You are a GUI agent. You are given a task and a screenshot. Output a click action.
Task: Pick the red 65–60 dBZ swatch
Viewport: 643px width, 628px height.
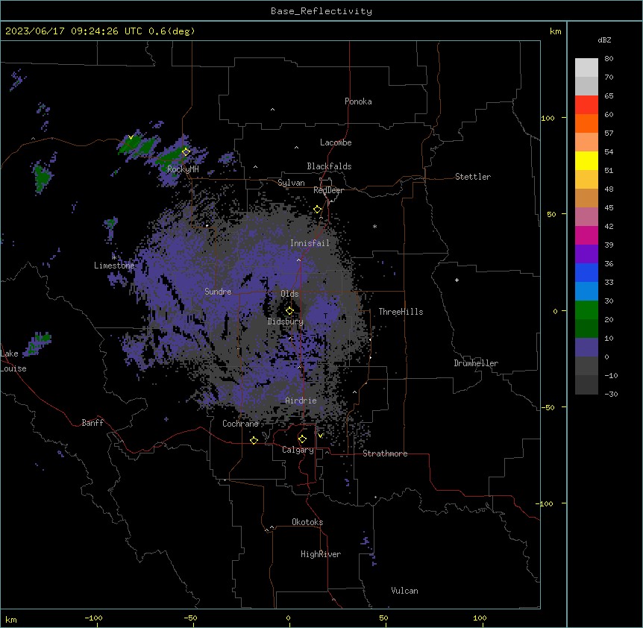click(586, 104)
